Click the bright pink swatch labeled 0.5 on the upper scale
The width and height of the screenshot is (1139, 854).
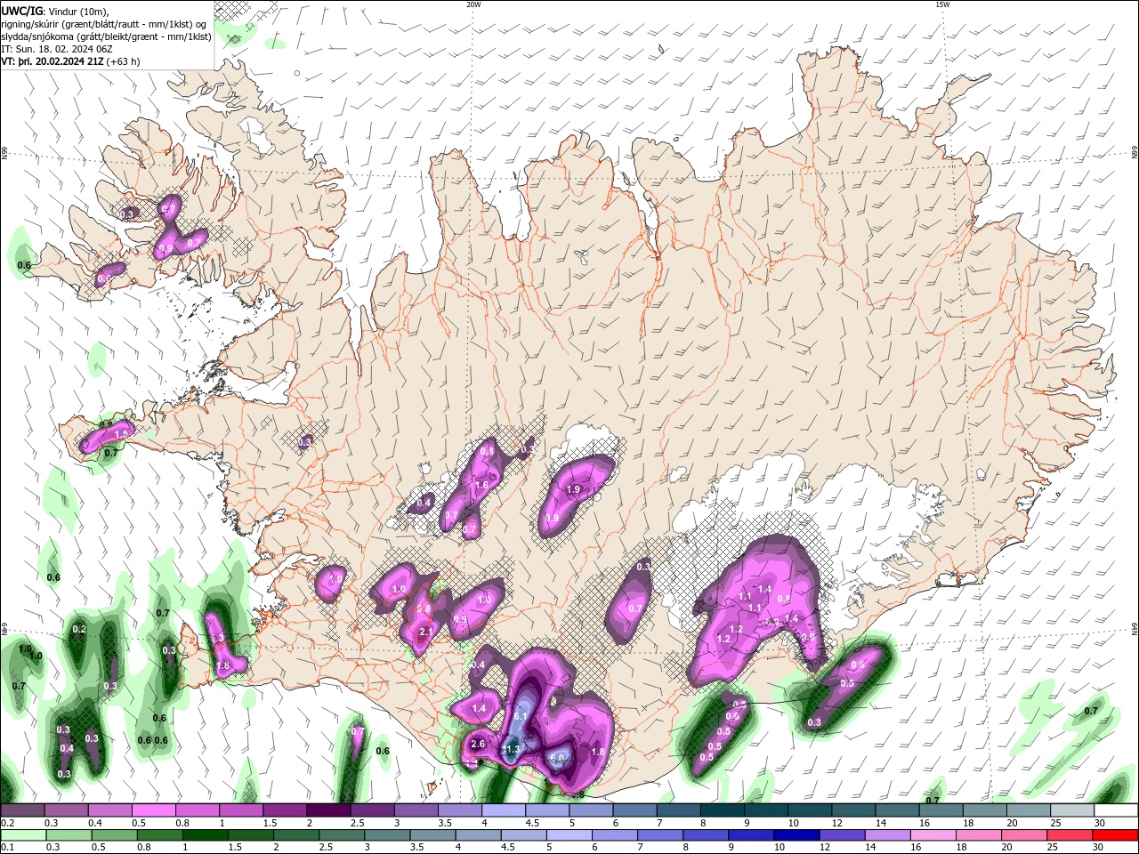[x=153, y=810]
